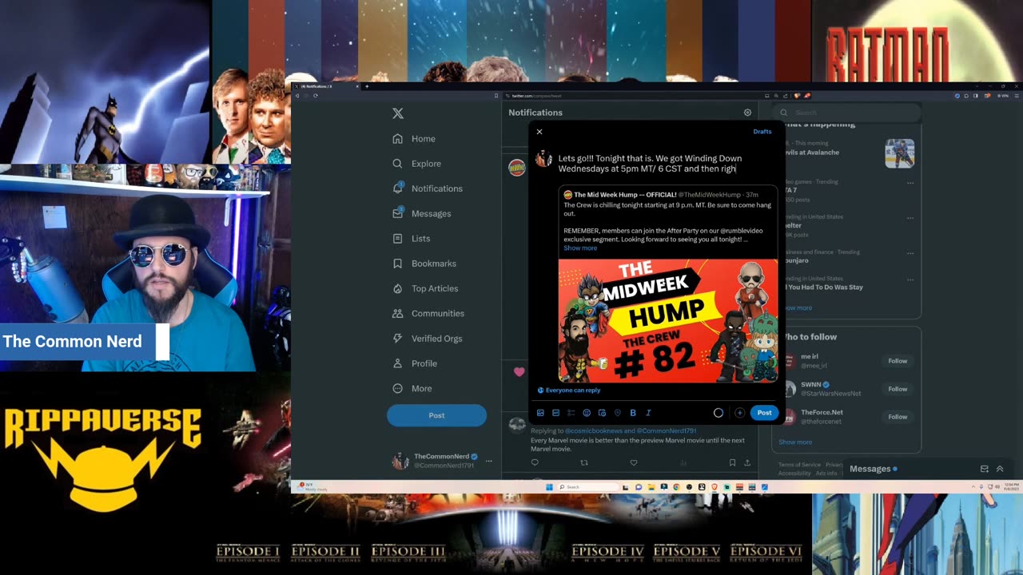Change Everyone can reply setting
The image size is (1023, 575).
pos(569,391)
